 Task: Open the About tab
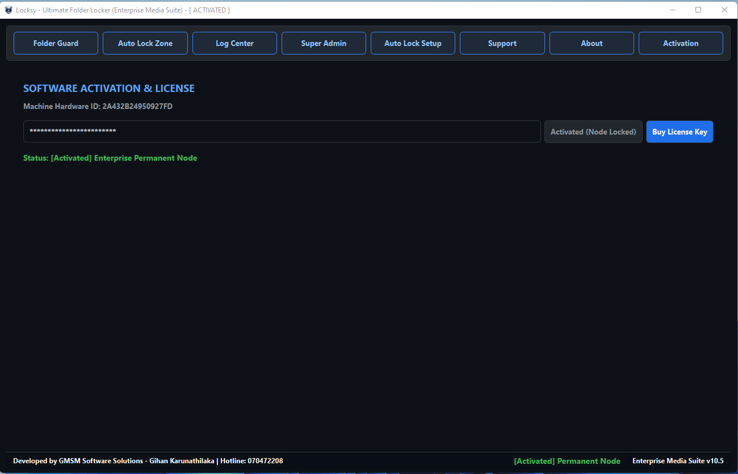tap(592, 43)
